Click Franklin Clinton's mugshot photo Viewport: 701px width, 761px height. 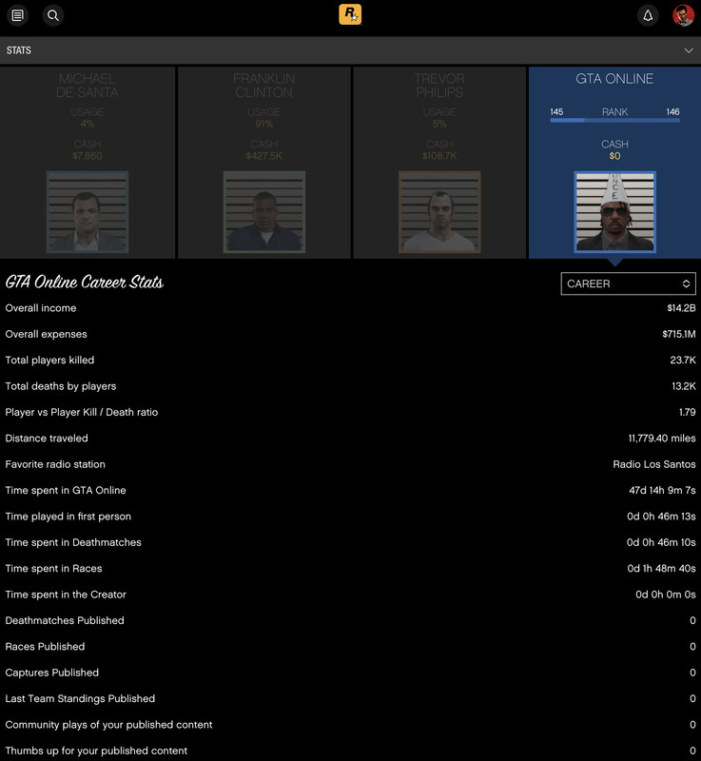(263, 211)
